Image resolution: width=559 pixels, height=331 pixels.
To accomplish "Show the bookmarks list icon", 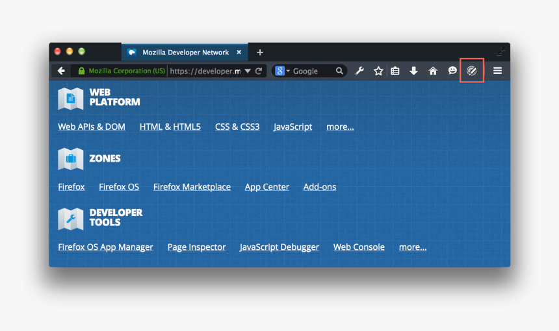I will [x=395, y=71].
